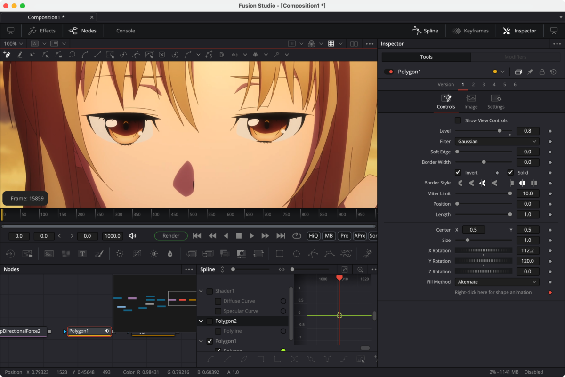Toggle dual viewer split layout icon

(354, 44)
